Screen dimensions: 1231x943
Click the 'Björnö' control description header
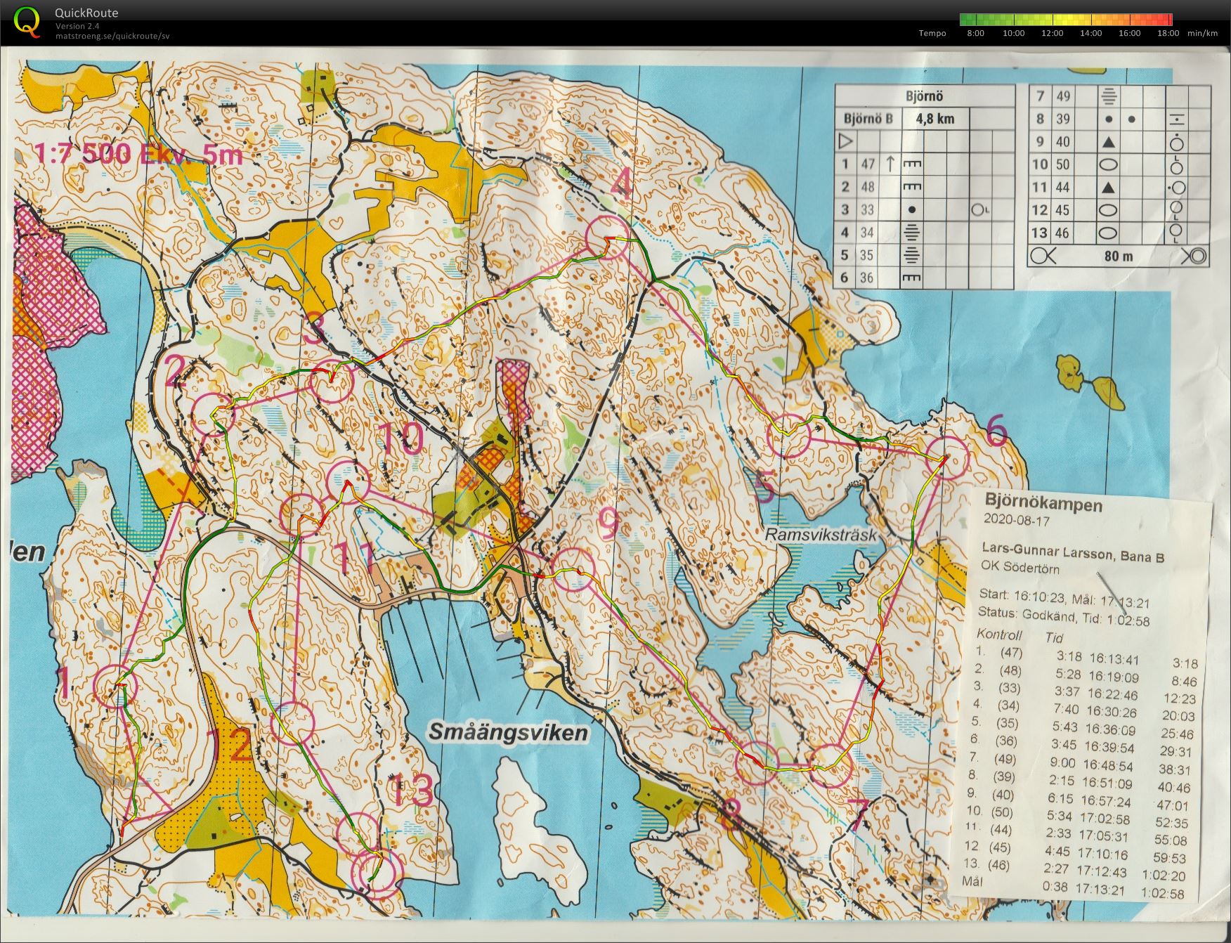point(924,96)
